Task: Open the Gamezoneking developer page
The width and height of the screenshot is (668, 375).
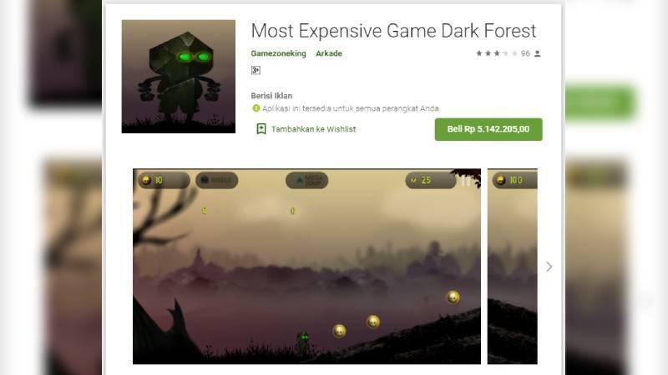Action: [x=278, y=53]
